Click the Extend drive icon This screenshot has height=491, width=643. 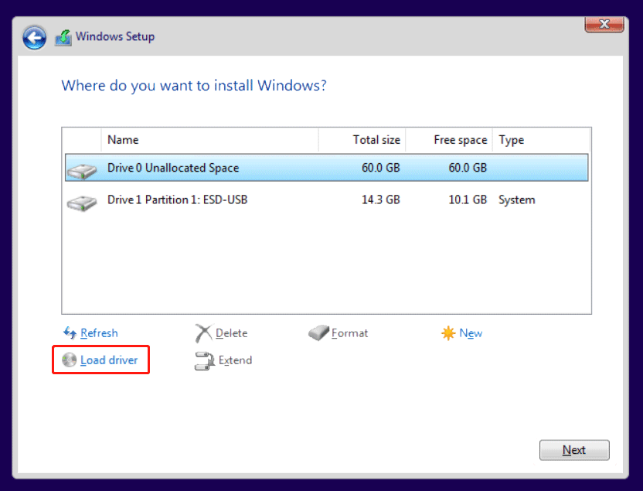[204, 361]
